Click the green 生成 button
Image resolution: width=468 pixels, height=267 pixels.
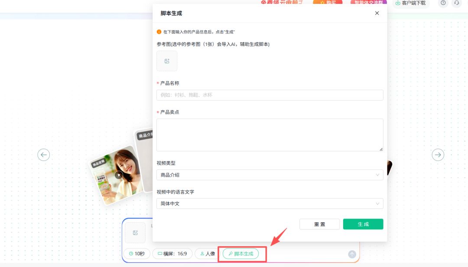click(x=363, y=224)
